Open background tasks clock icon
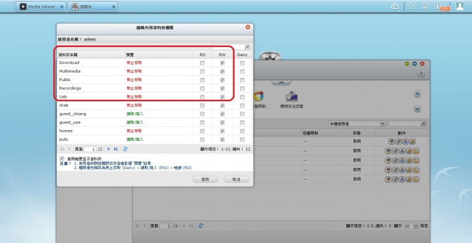 (x=412, y=7)
